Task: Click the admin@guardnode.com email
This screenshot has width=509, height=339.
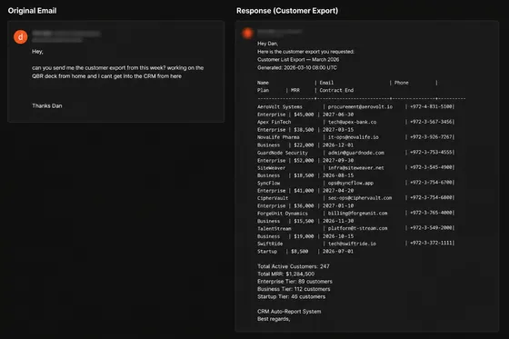Action: pyautogui.click(x=356, y=153)
